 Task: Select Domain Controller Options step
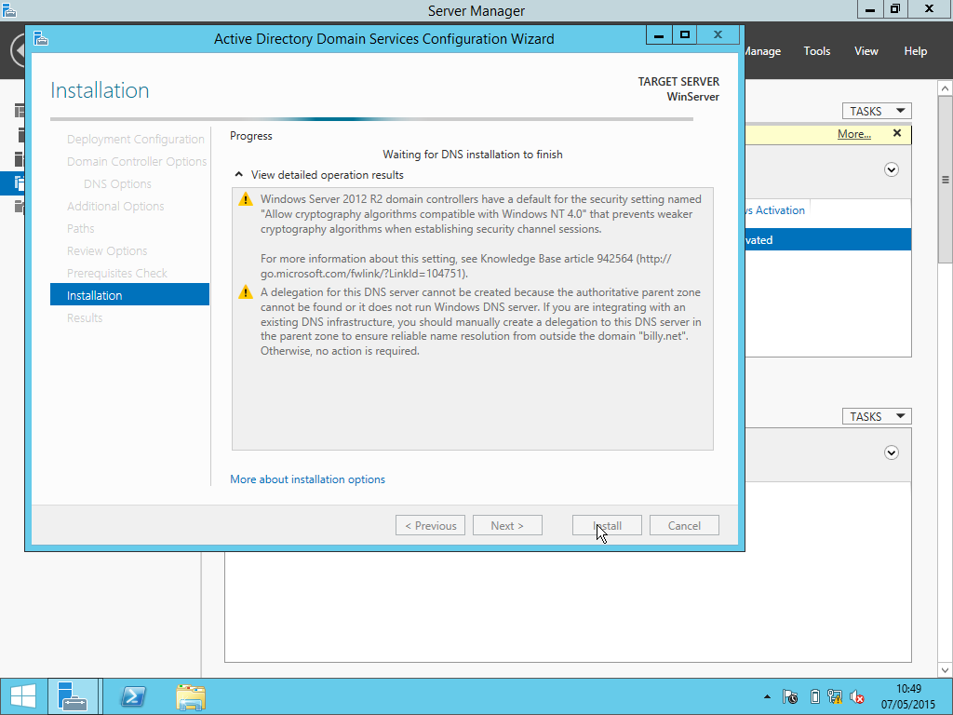[137, 162]
